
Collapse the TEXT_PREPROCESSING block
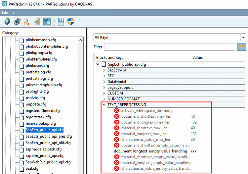pyautogui.click(x=104, y=105)
